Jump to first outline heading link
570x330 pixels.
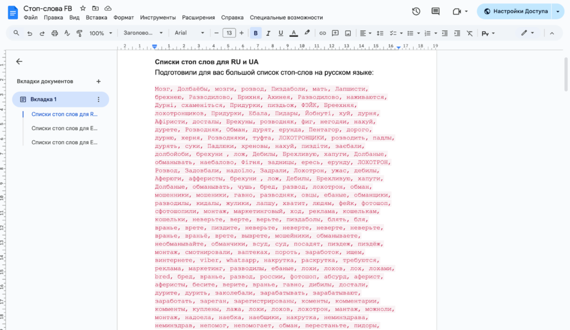coord(65,114)
